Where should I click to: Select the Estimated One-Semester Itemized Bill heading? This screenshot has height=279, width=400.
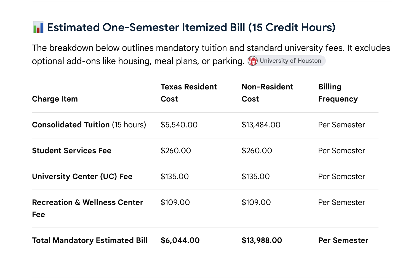click(x=191, y=28)
